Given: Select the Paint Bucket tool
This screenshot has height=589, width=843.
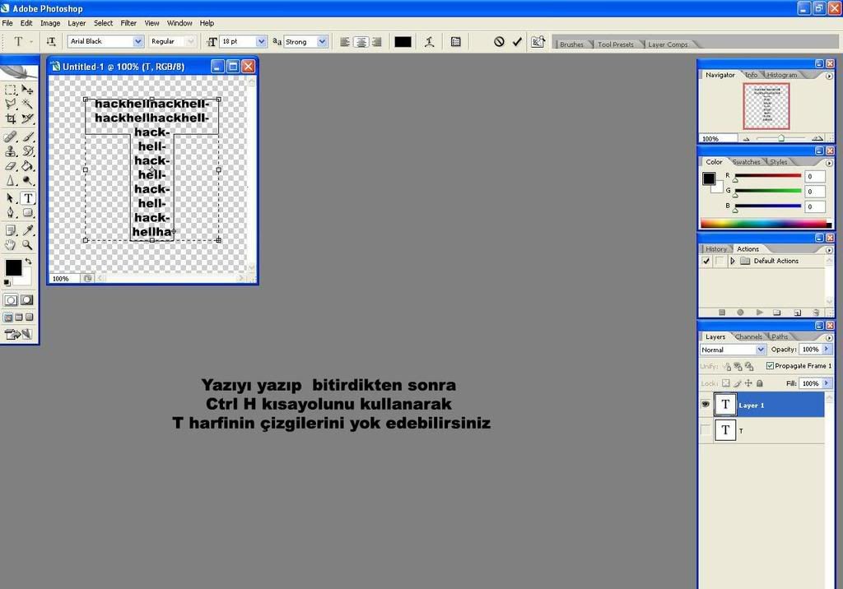Looking at the screenshot, I should tap(27, 166).
